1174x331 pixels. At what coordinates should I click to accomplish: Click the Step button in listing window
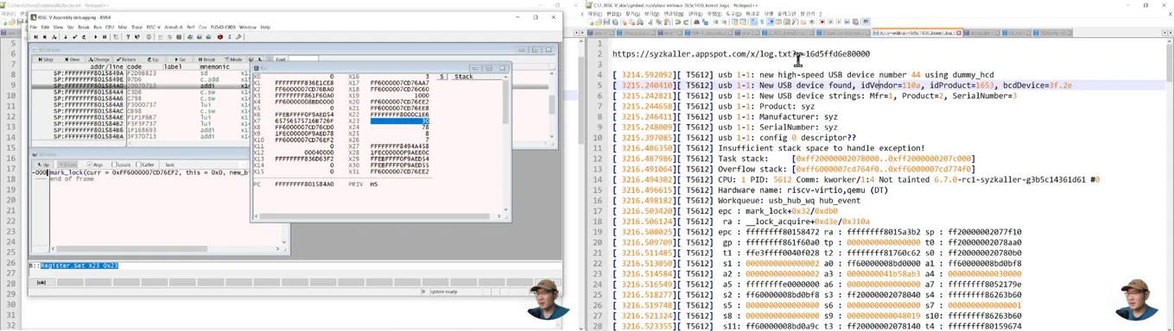(44, 59)
